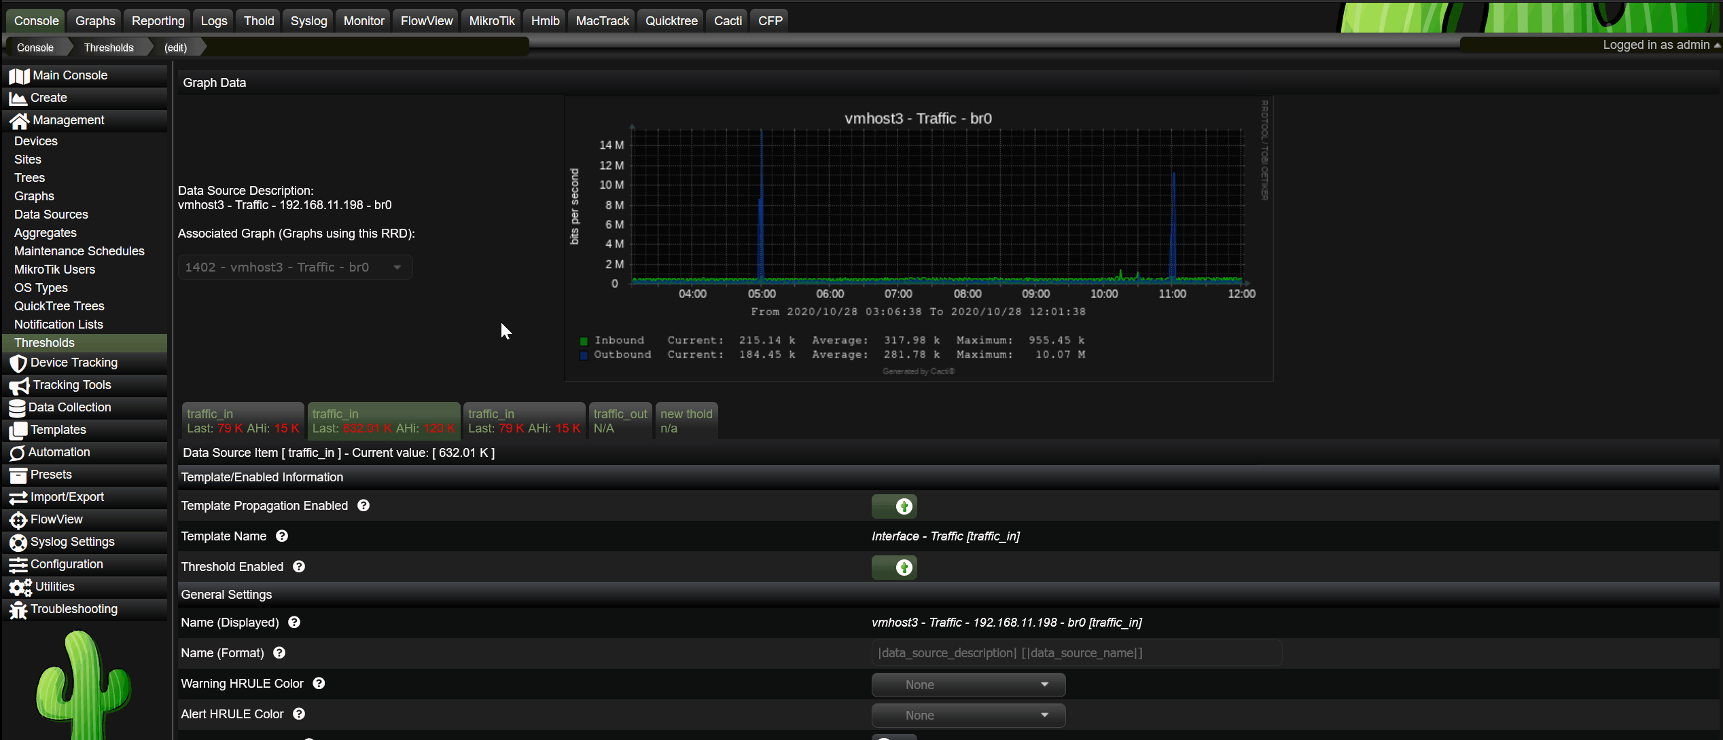
Task: Change the Alert HRULE Color selection
Action: click(x=967, y=715)
